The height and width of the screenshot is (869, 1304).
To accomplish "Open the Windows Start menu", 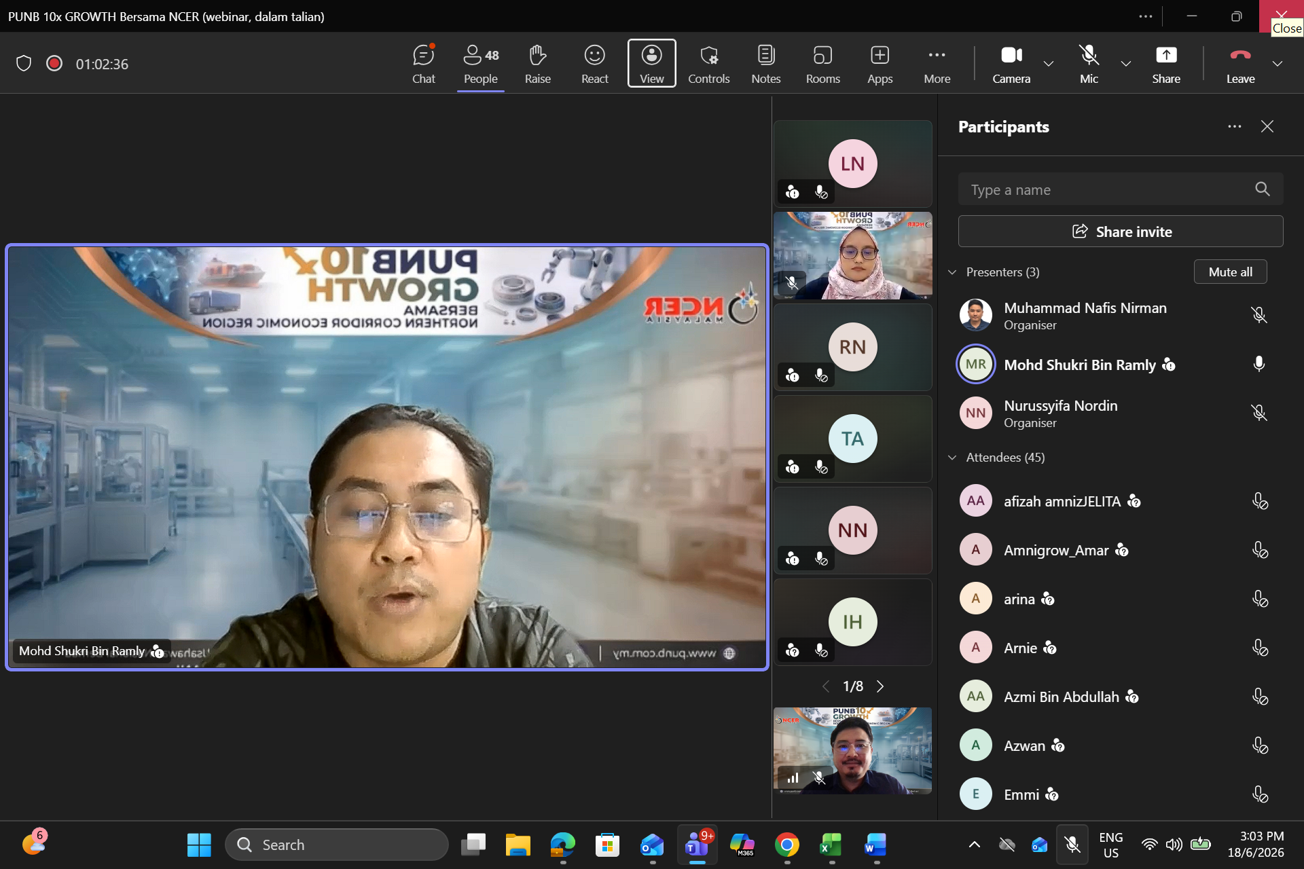I will (x=199, y=845).
